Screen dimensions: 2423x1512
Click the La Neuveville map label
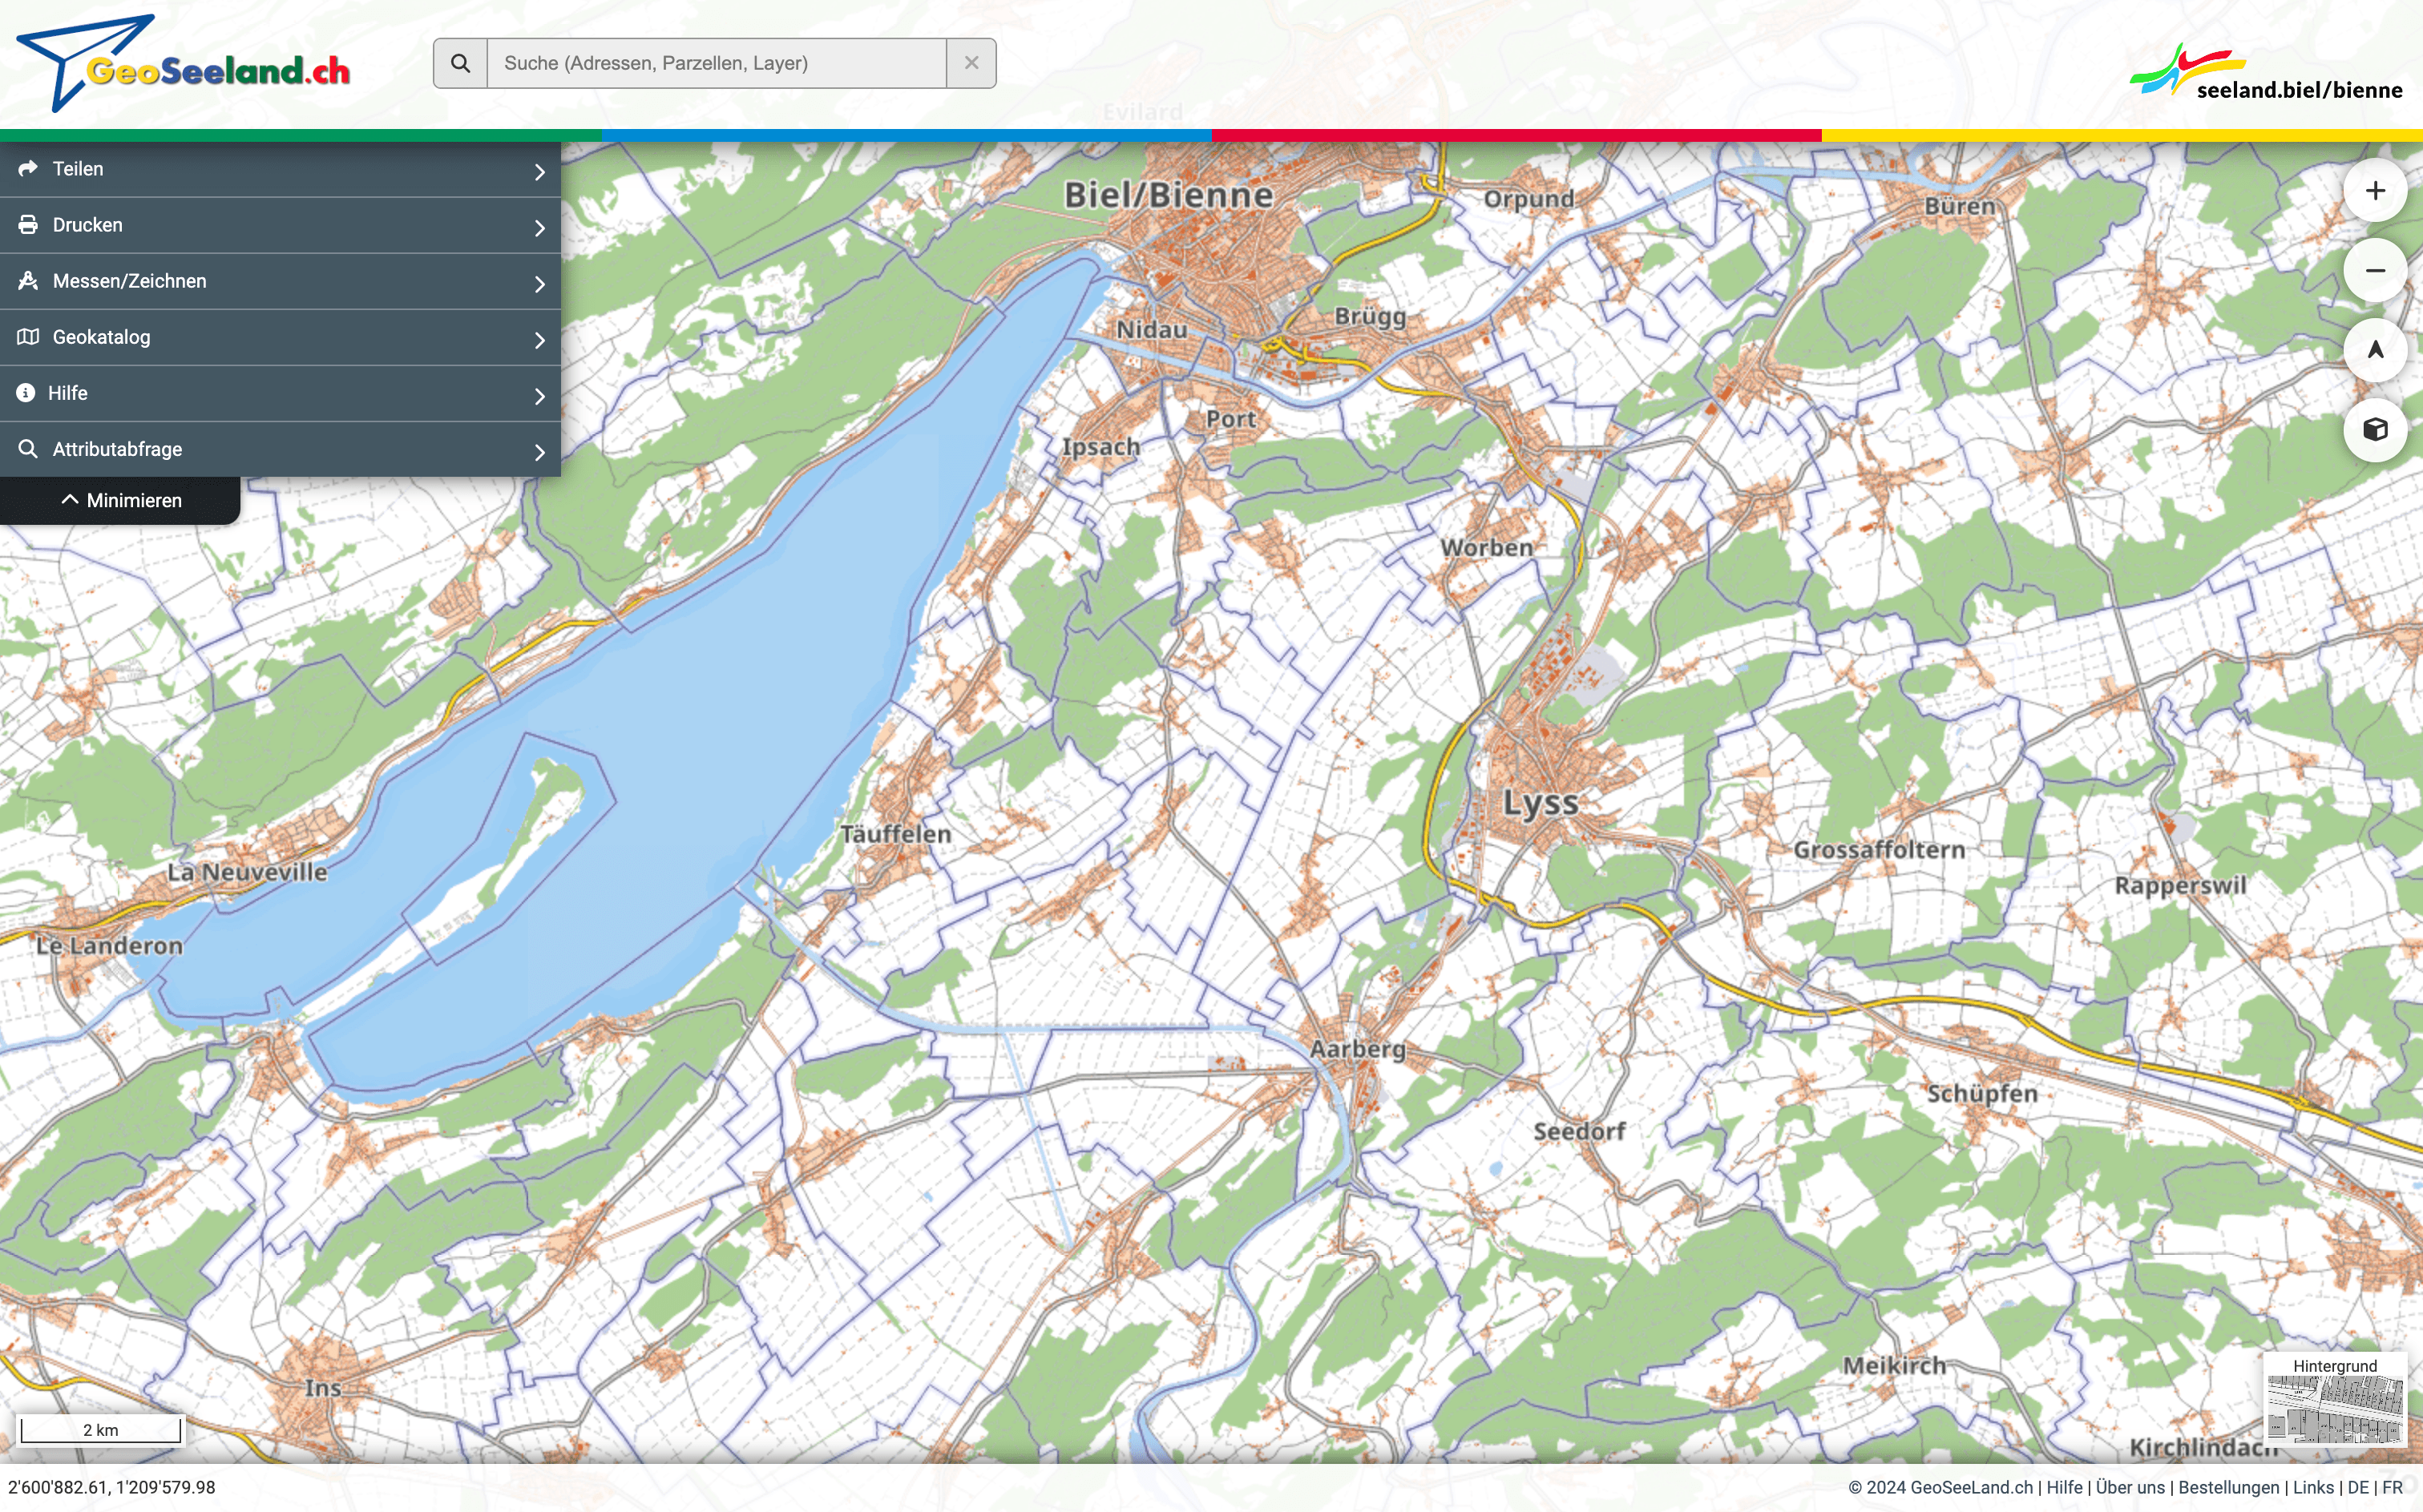click(247, 872)
